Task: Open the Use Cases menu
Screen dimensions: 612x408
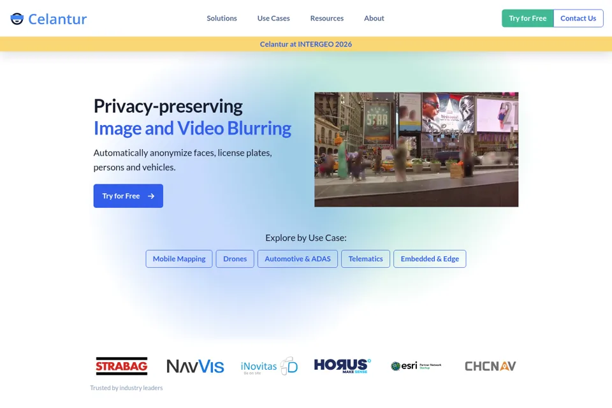Action: (x=273, y=18)
